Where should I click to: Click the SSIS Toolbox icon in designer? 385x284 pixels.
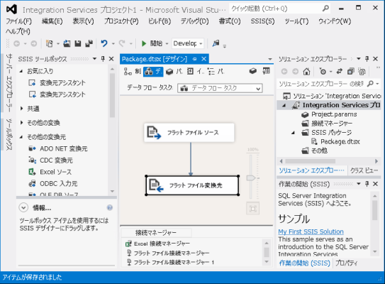tap(253, 71)
